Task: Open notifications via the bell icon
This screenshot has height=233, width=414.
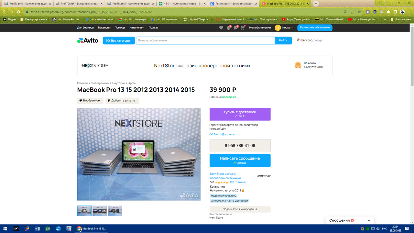Action: pos(228,28)
